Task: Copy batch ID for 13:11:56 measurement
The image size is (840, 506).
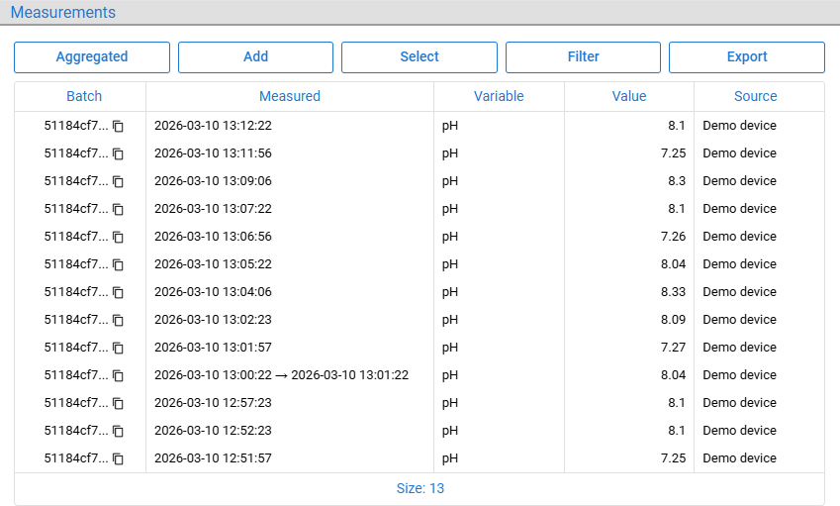Action: click(x=118, y=153)
